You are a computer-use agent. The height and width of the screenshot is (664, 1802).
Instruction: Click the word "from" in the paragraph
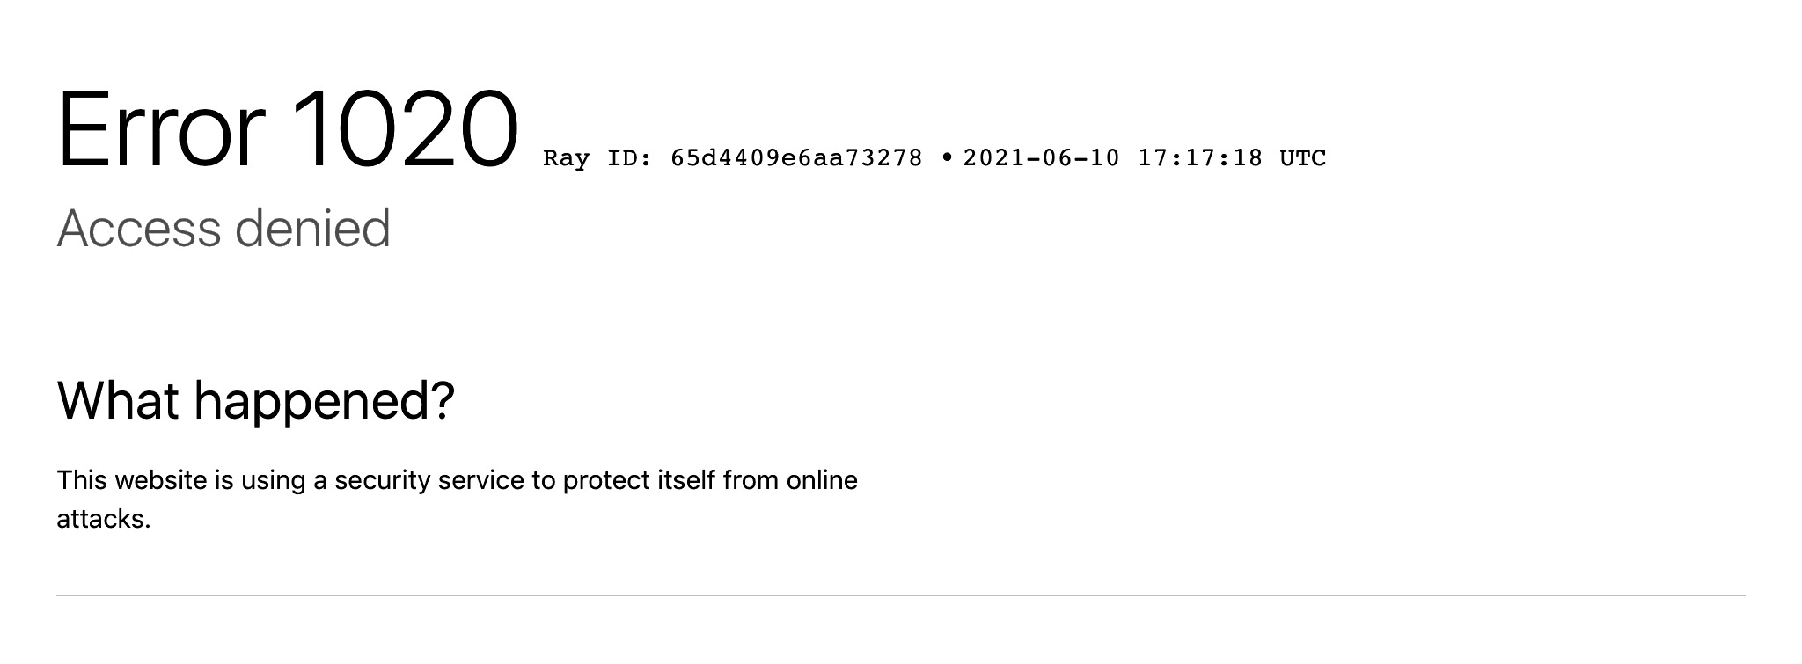(x=751, y=480)
